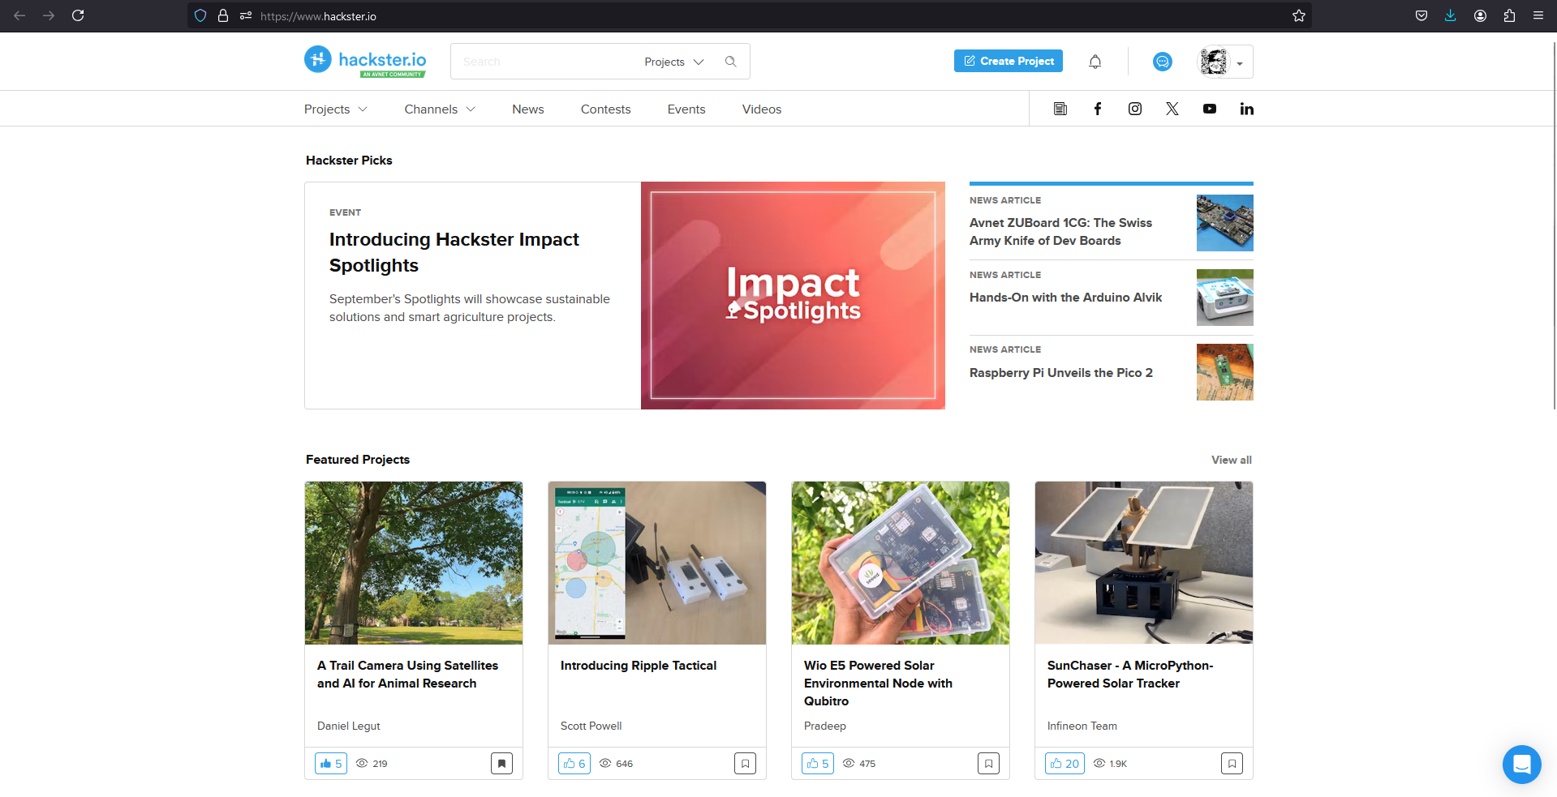Open Introducing Hackster Impact Spotlights headline

(x=454, y=252)
